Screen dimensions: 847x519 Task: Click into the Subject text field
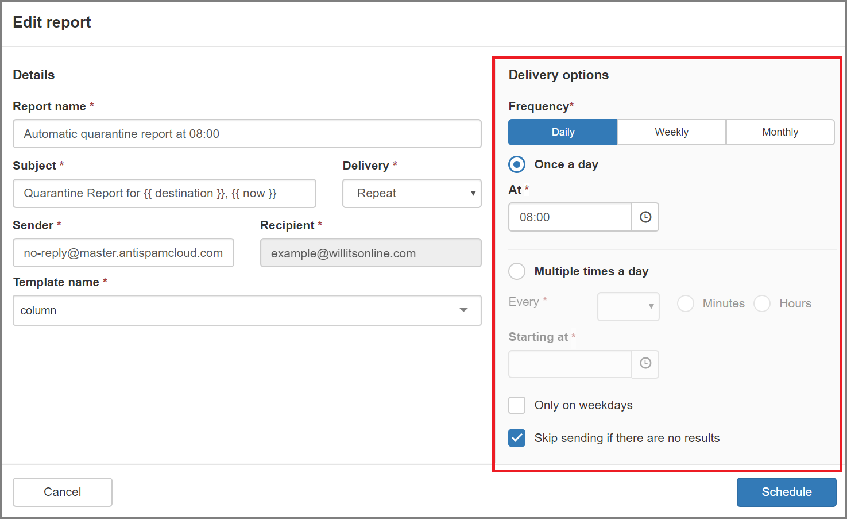tap(164, 193)
